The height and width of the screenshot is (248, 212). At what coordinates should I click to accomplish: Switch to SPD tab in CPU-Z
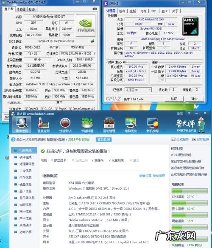[153, 11]
